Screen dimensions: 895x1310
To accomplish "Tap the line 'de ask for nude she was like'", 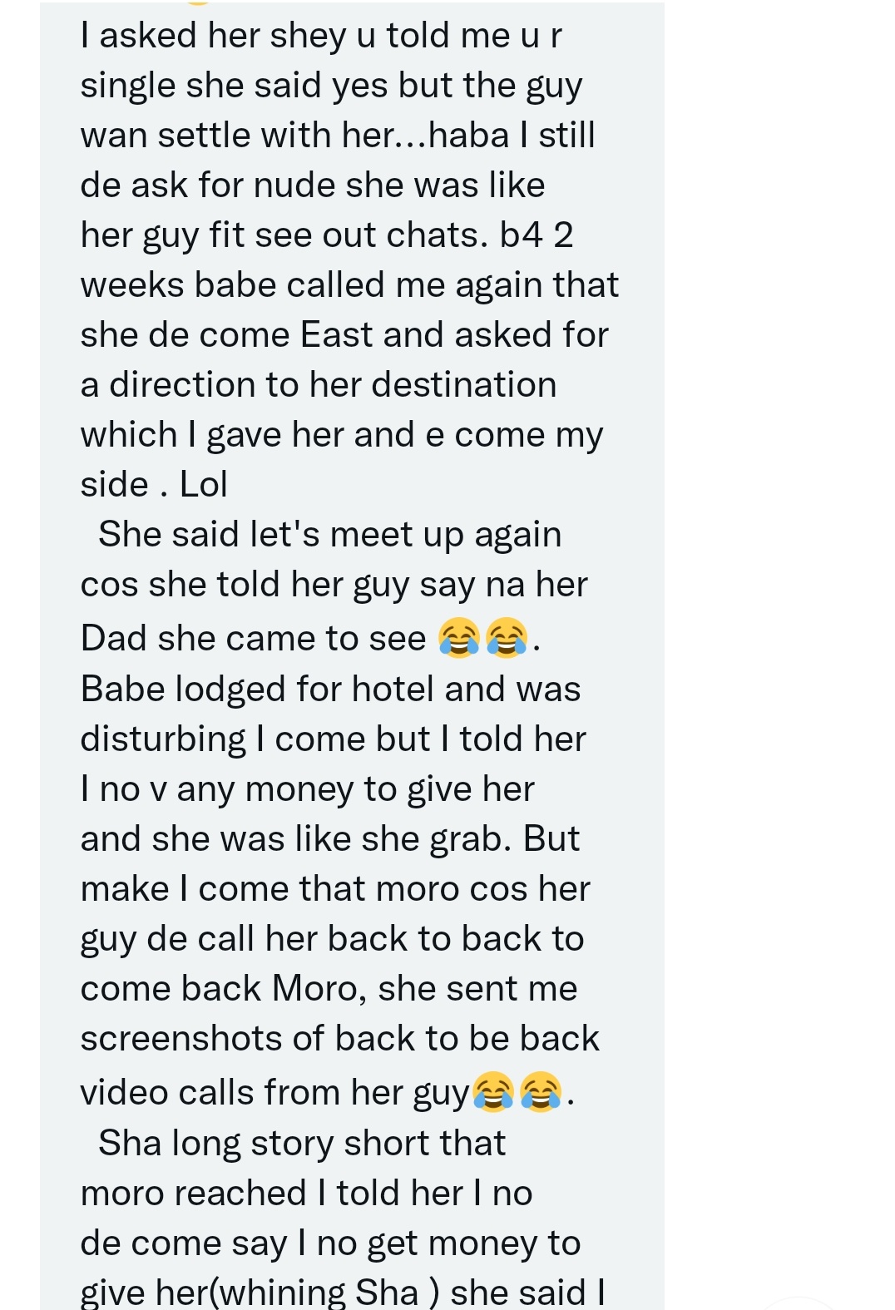I will click(x=313, y=185).
